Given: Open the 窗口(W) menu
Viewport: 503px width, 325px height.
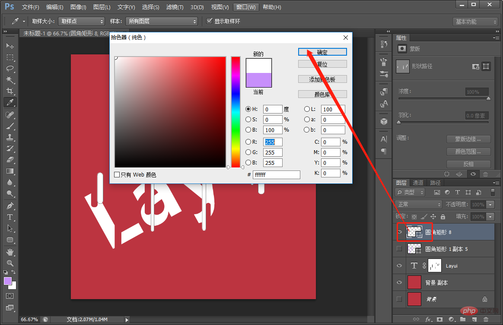Looking at the screenshot, I should point(246,7).
